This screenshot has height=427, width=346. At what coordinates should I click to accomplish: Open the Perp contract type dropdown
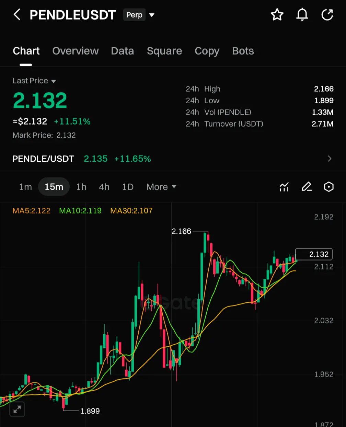139,15
